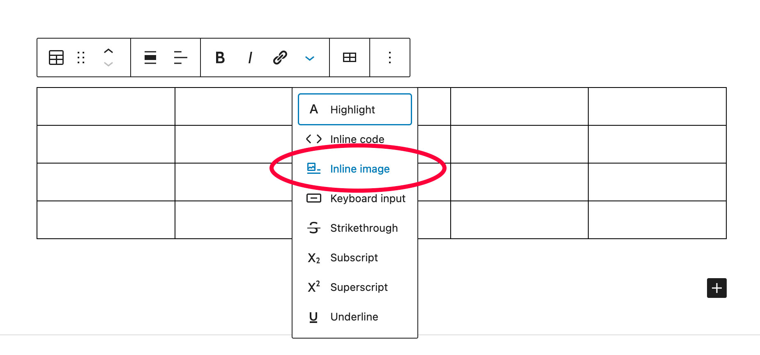
Task: Toggle Italic formatting
Action: pyautogui.click(x=250, y=58)
